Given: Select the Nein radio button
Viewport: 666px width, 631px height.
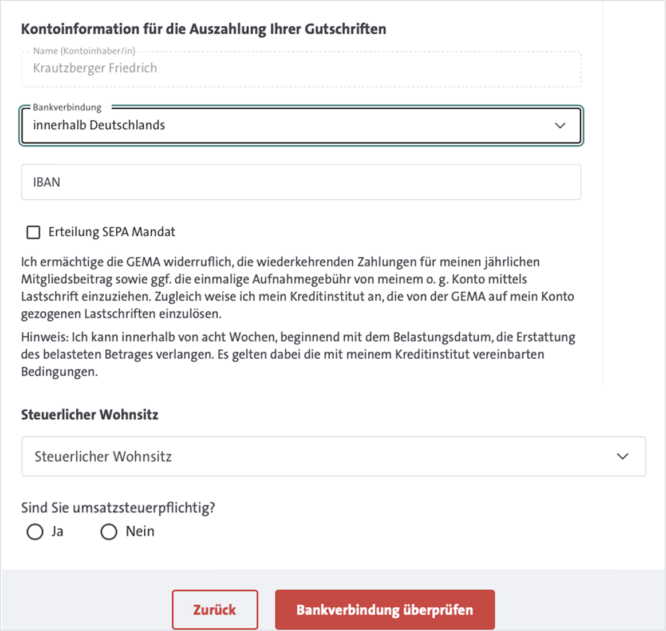Looking at the screenshot, I should (108, 531).
